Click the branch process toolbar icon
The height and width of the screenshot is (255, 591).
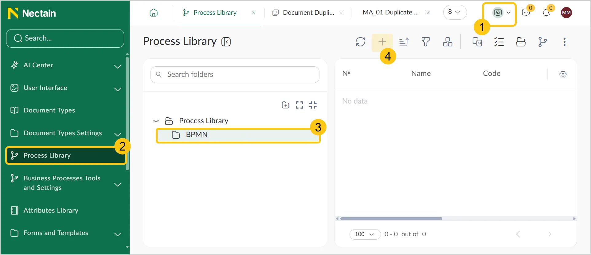click(x=543, y=42)
